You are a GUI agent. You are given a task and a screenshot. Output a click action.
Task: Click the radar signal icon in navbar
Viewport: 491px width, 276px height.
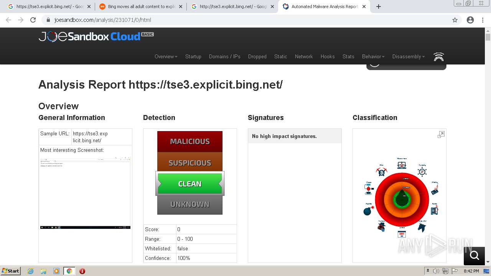(x=439, y=57)
